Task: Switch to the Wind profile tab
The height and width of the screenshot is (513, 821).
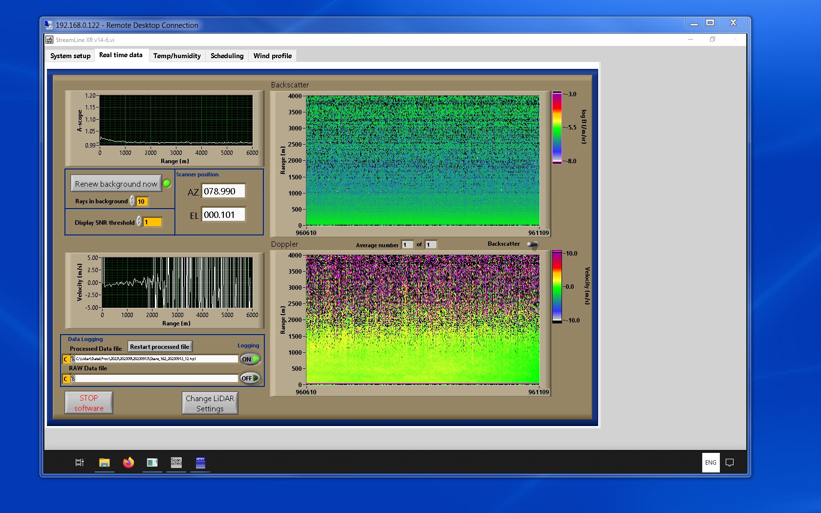Action: point(272,56)
